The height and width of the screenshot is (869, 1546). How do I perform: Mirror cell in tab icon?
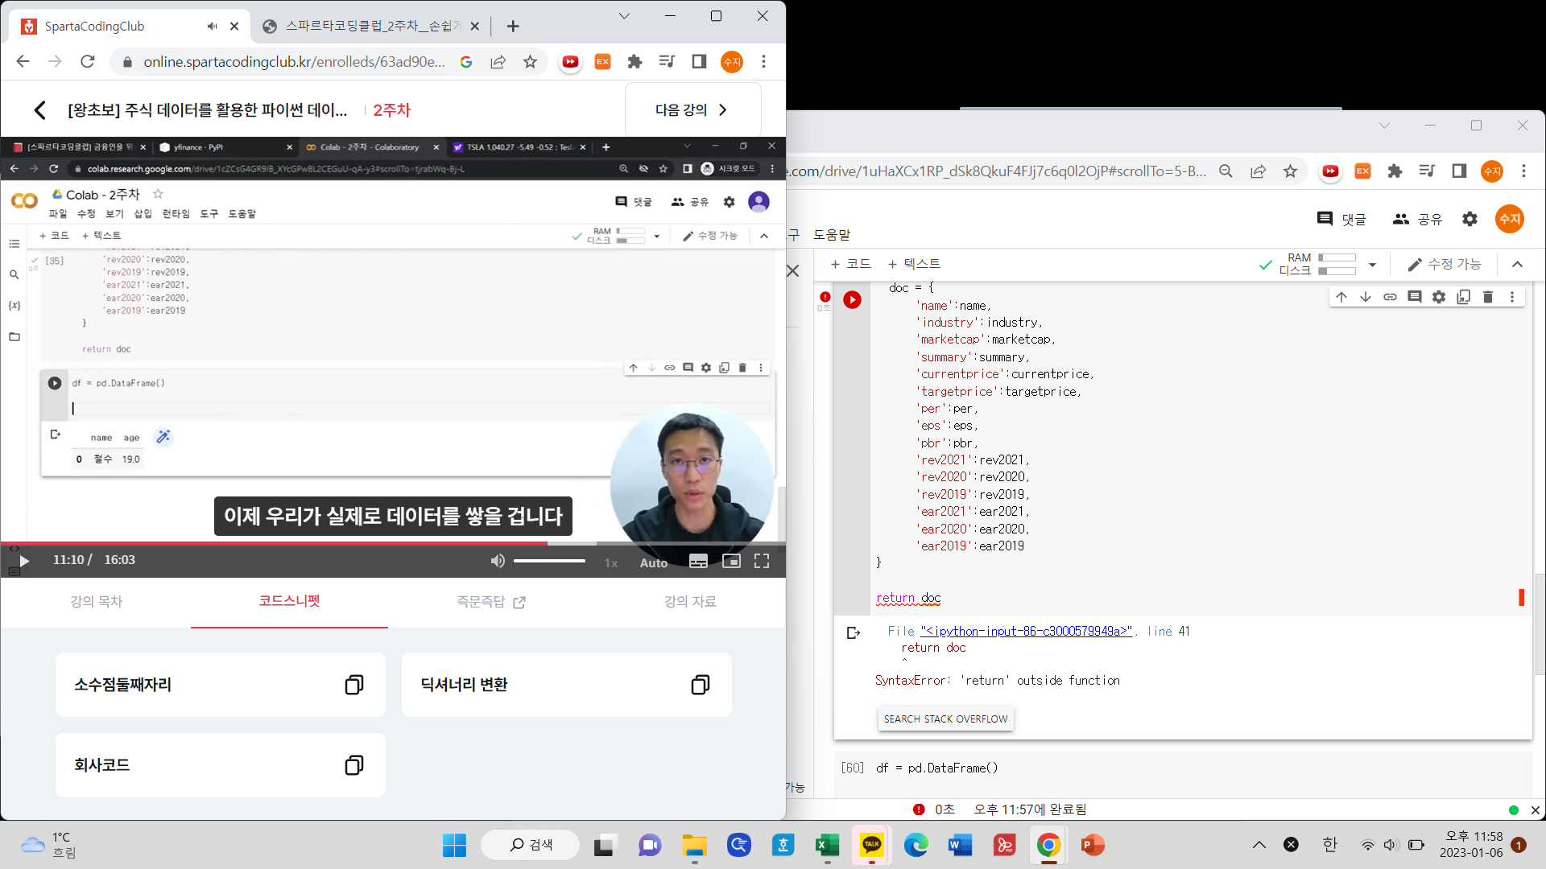(1463, 297)
